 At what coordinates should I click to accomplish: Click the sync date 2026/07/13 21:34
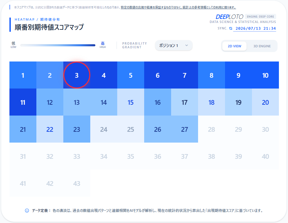pyautogui.click(x=256, y=28)
